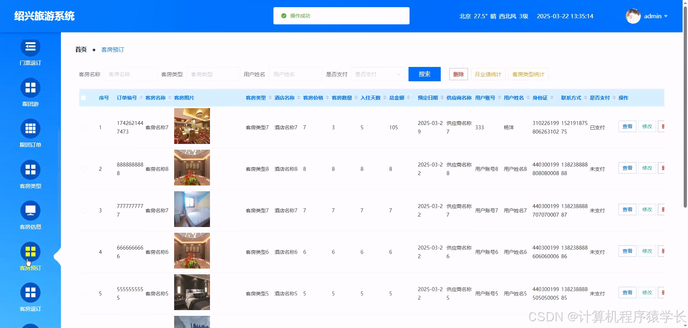The image size is (688, 328).
Task: Open 月业绩统计 statistics
Action: click(x=488, y=74)
